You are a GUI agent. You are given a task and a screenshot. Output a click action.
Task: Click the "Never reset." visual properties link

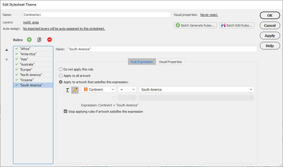[x=209, y=15]
